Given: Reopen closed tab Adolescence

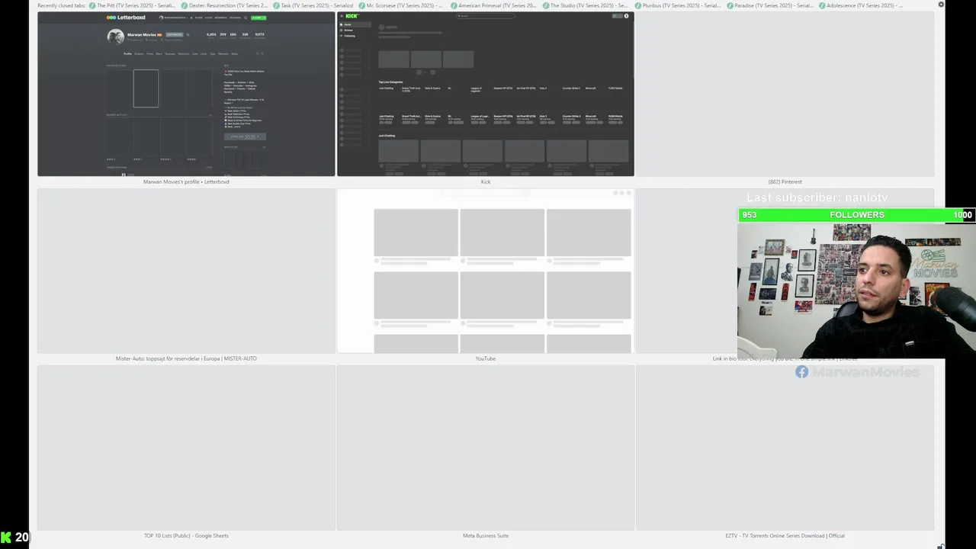Looking at the screenshot, I should coord(861,5).
